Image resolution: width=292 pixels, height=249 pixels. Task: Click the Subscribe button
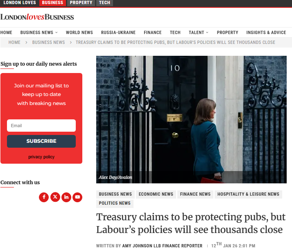point(41,141)
